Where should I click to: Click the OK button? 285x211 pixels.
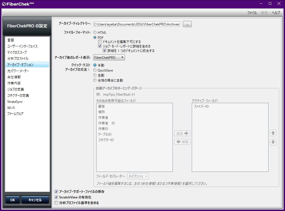click(13, 200)
